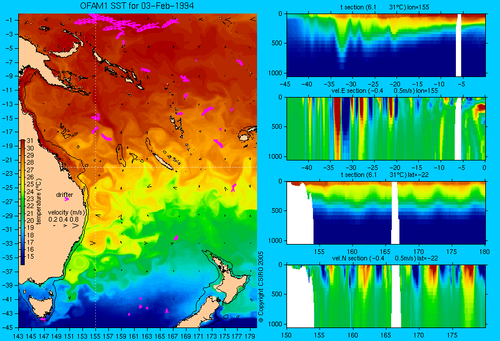This screenshot has width=500, height=341.
Task: Click 't section (6.1 31°C) lat=-22' heading
Action: point(385,175)
